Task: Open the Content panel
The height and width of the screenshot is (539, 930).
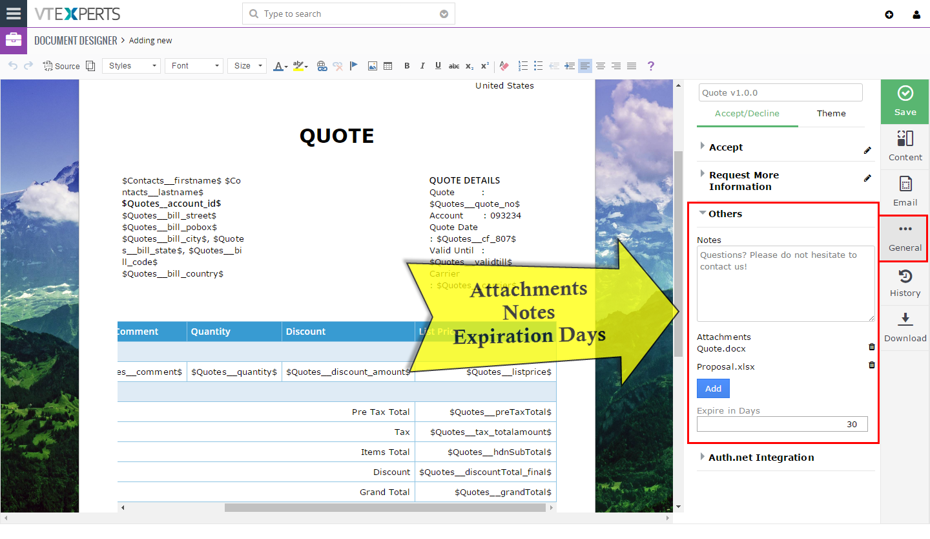Action: pyautogui.click(x=905, y=147)
